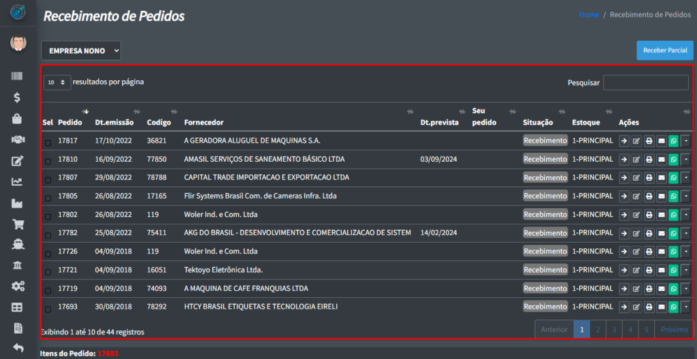Print order 17810 using the printer icon

(x=649, y=159)
